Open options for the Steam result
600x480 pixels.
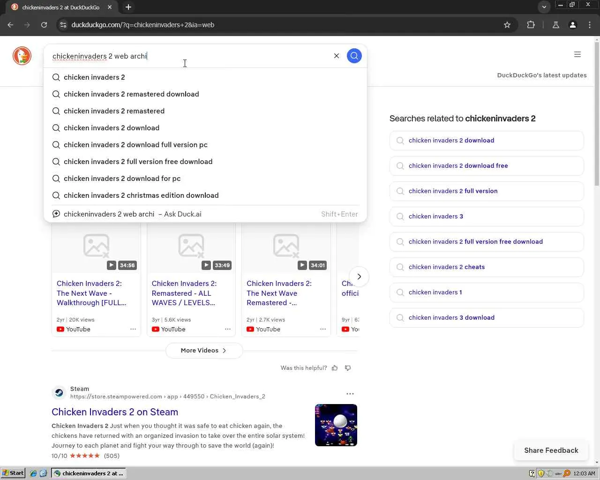pyautogui.click(x=350, y=394)
